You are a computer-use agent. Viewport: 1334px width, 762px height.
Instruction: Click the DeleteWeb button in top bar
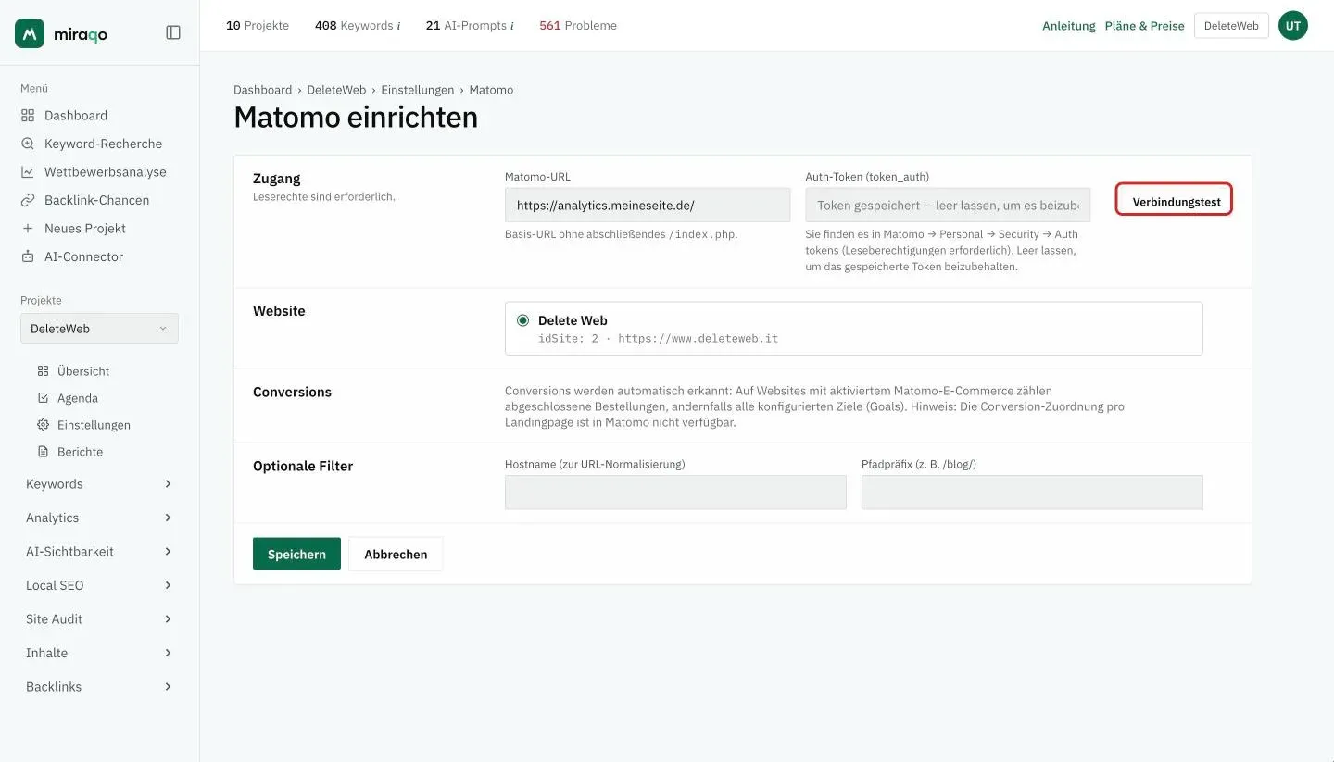pos(1231,26)
